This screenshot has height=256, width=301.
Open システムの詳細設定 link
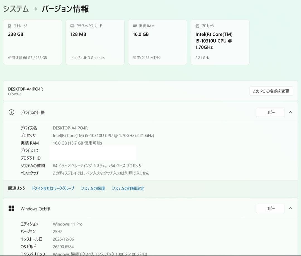coord(128,188)
